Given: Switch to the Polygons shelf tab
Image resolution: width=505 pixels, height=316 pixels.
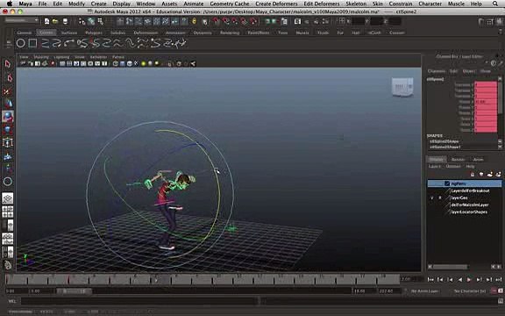Looking at the screenshot, I should [x=94, y=32].
